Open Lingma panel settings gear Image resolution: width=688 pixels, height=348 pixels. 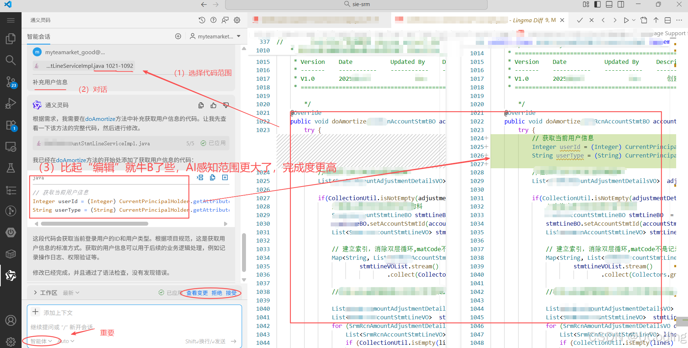[237, 20]
